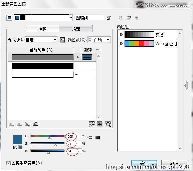
Task: Click the dash in the black color row
Action: click(x=76, y=66)
